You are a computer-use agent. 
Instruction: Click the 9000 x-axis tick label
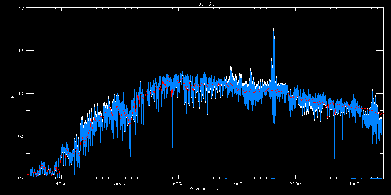click(354, 184)
